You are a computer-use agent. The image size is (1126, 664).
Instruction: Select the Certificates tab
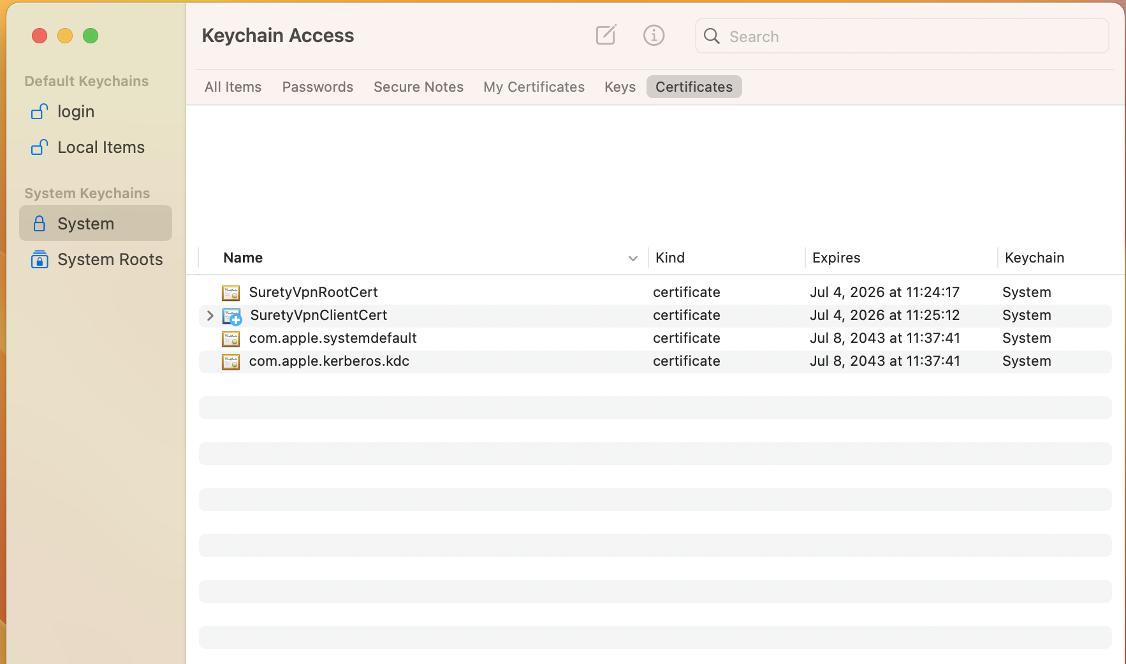coord(694,87)
